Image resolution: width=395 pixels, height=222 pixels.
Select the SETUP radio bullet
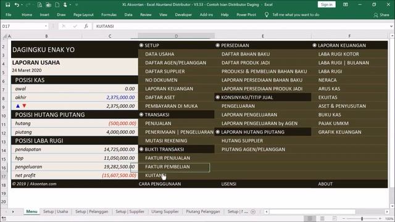[x=141, y=45]
